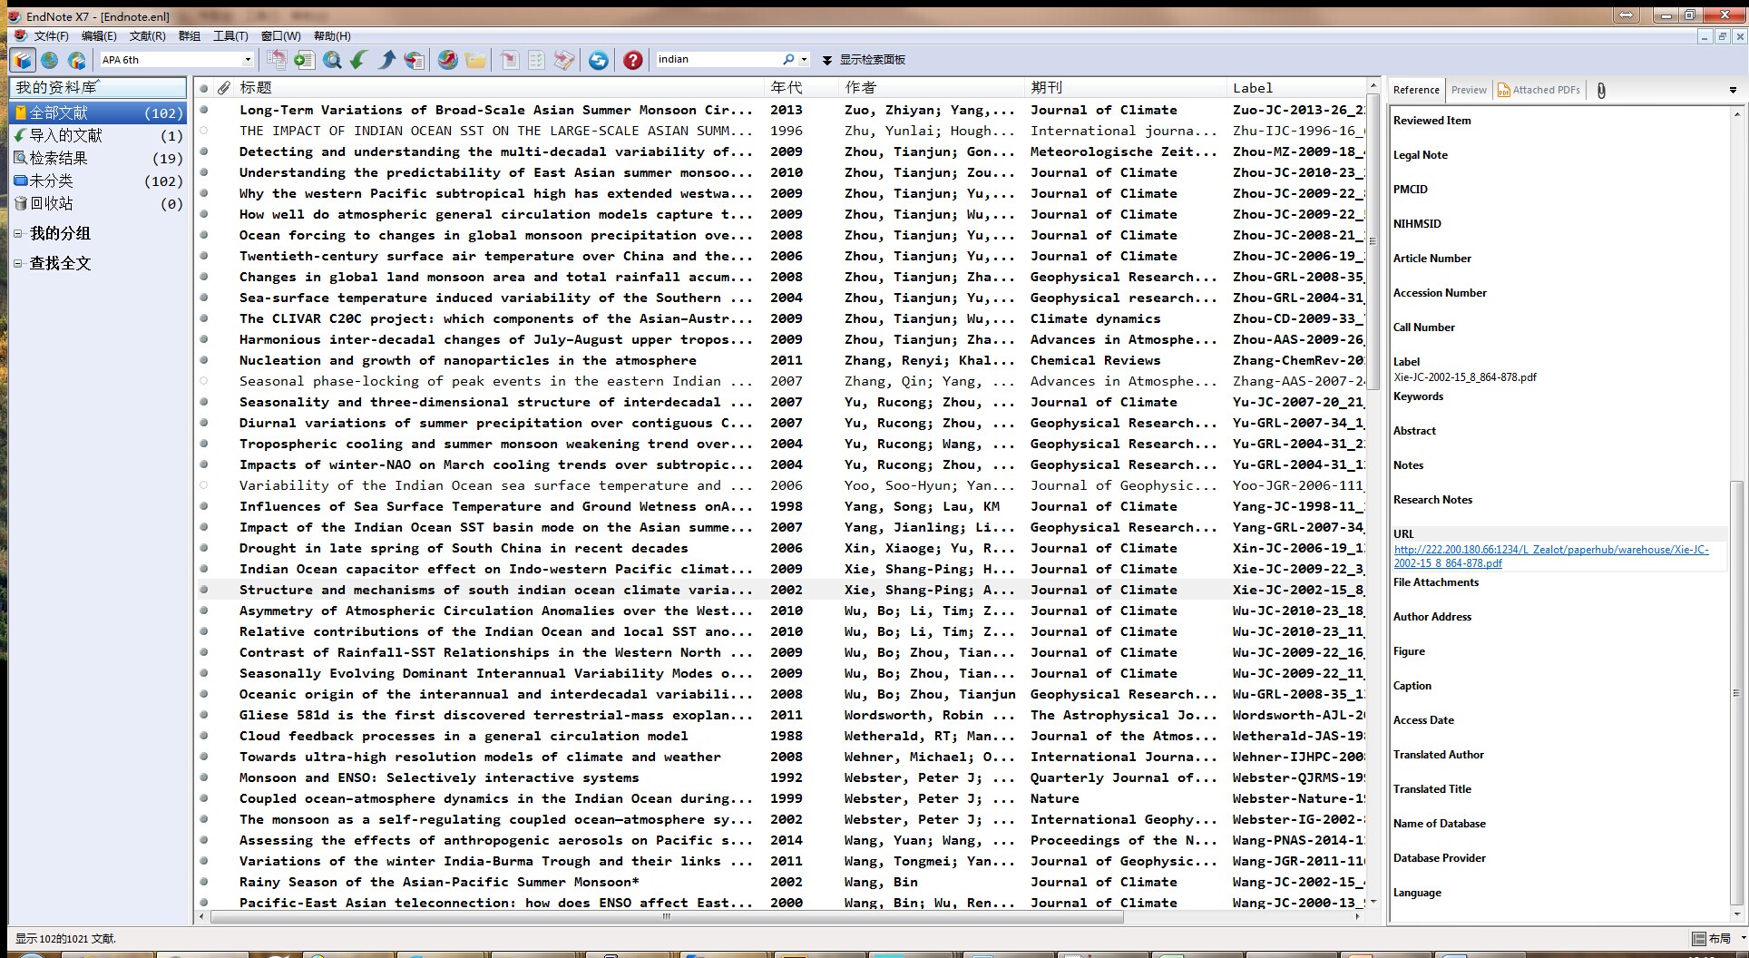This screenshot has width=1749, height=958.
Task: Sort references by 作者 column header
Action: [x=932, y=88]
